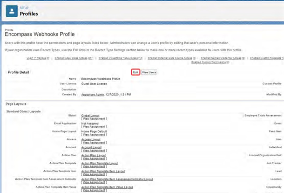Click the Home Page Default value
Screen dimensions: 284x193
coord(94,131)
